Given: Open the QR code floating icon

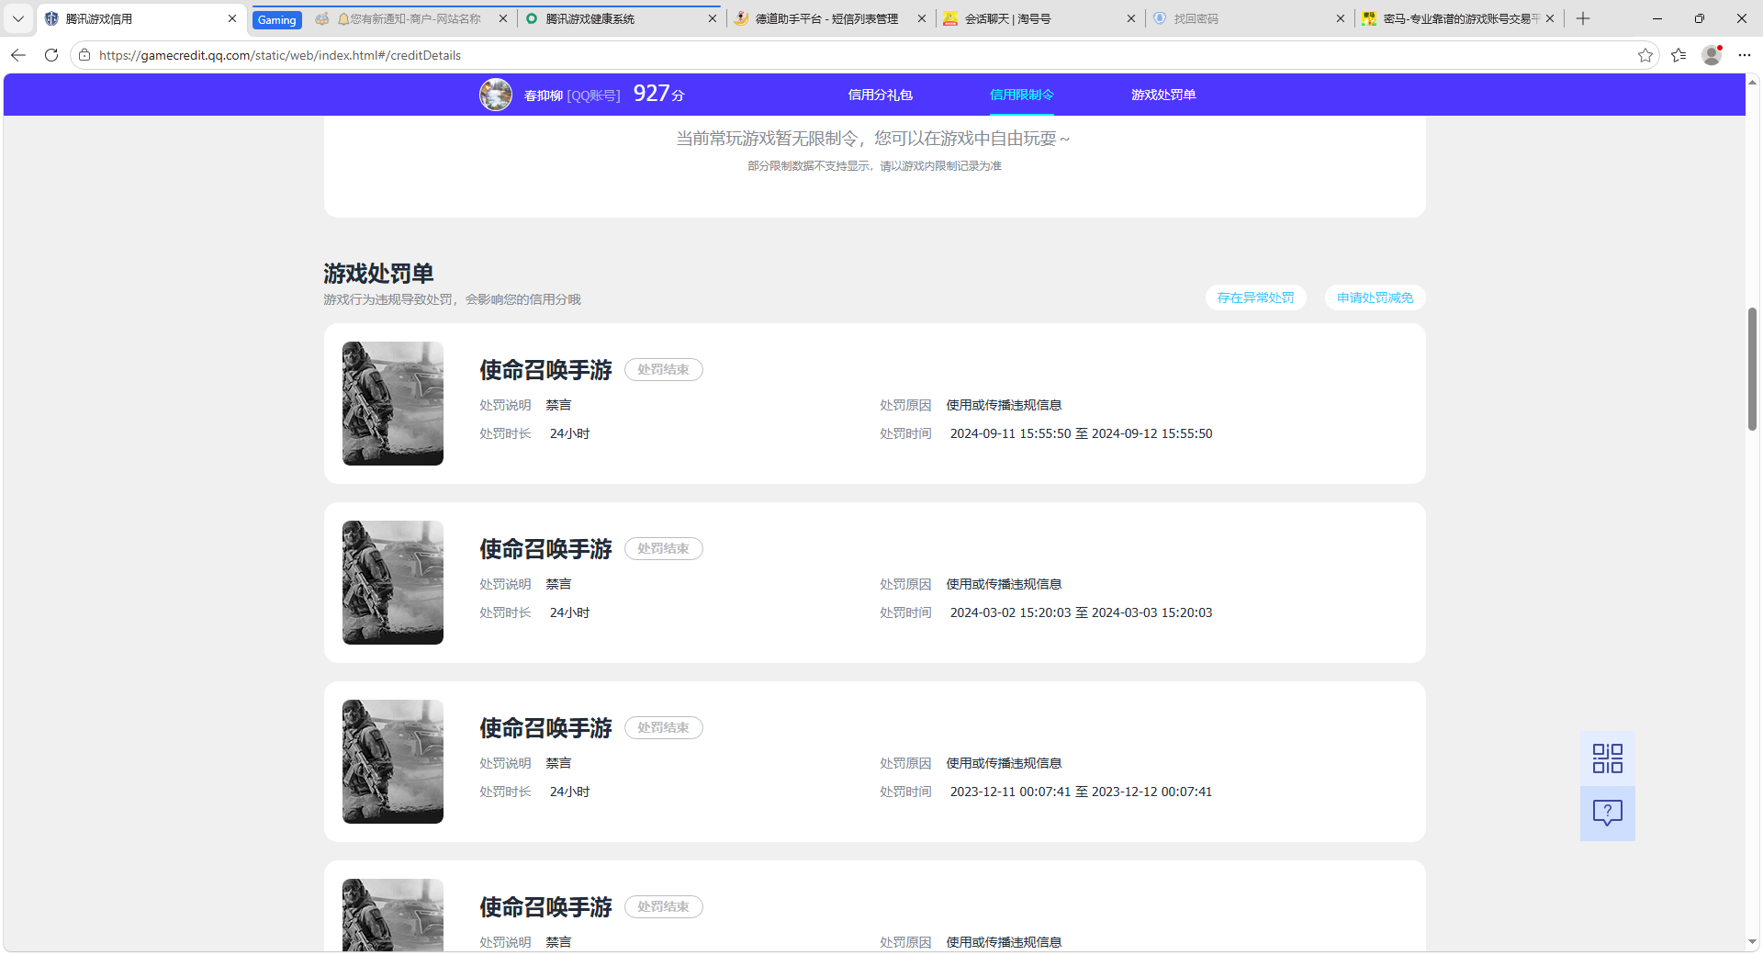Looking at the screenshot, I should 1607,758.
